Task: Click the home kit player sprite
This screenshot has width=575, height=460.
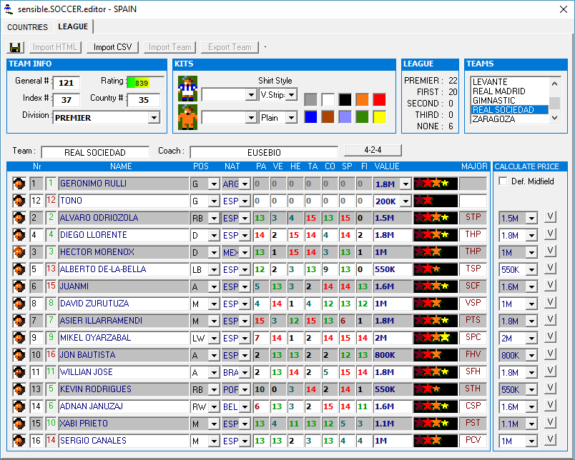Action: [x=188, y=89]
